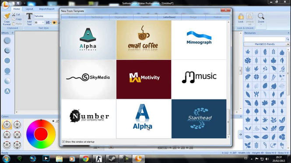291x163 pixels.
Task: Choose the email coffee template
Action: [144, 40]
